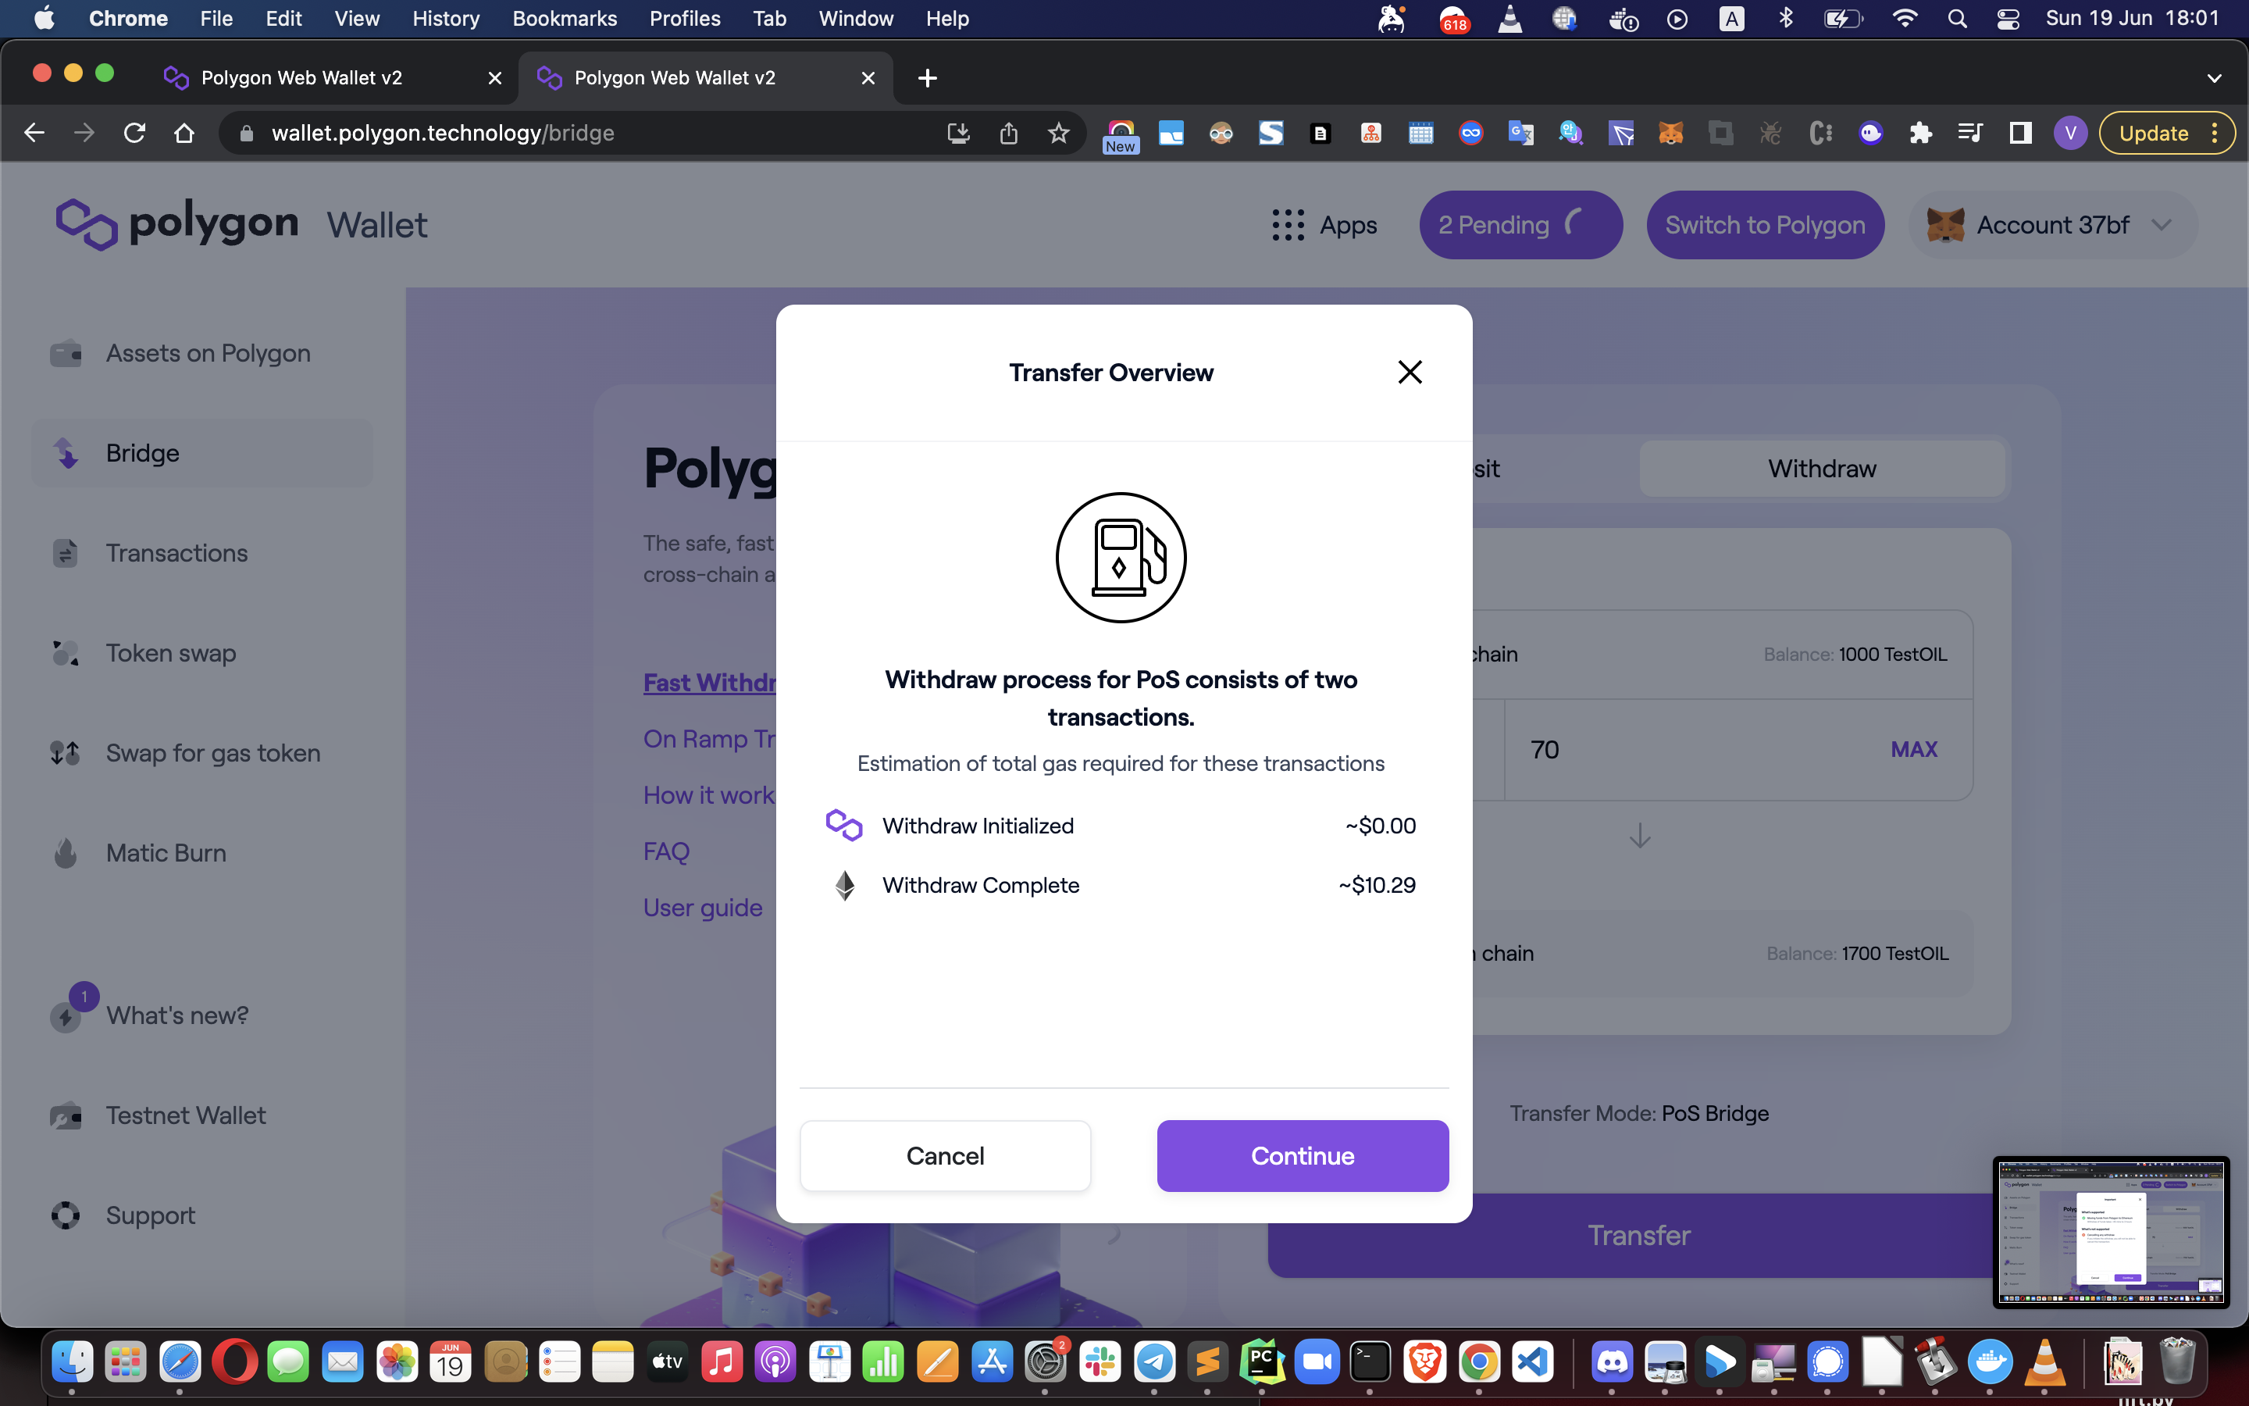Viewport: 2249px width, 1406px height.
Task: Bookmark page with star icon
Action: click(x=1059, y=133)
